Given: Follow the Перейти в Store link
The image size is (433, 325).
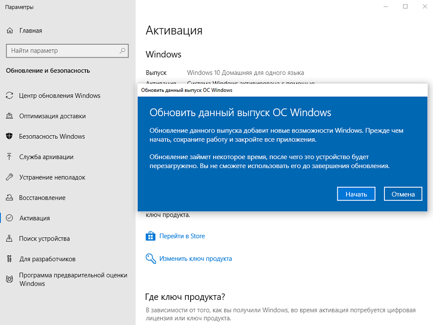Looking at the screenshot, I should [182, 236].
